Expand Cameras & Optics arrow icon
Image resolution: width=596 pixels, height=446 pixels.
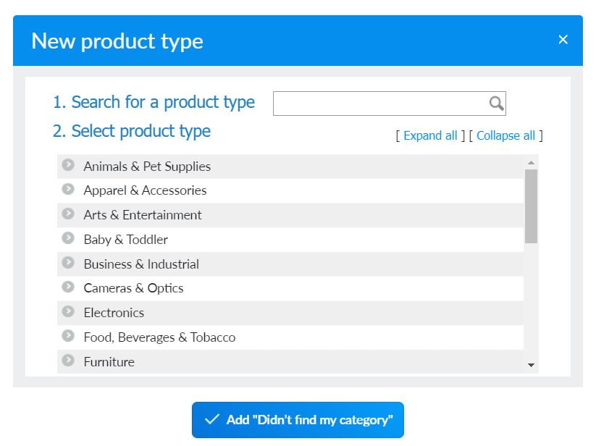(68, 287)
